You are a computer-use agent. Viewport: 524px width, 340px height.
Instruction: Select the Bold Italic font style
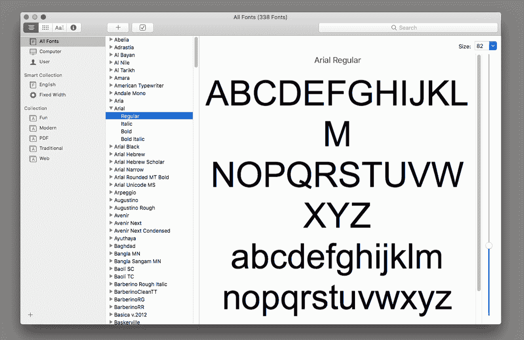tap(132, 139)
